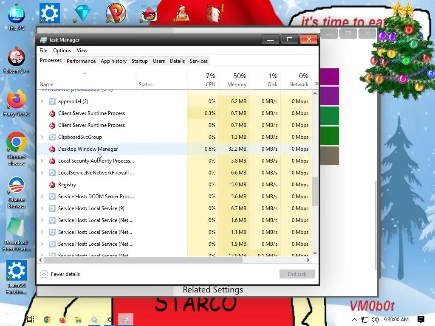Open File Explorer from the taskbar

coord(79,320)
